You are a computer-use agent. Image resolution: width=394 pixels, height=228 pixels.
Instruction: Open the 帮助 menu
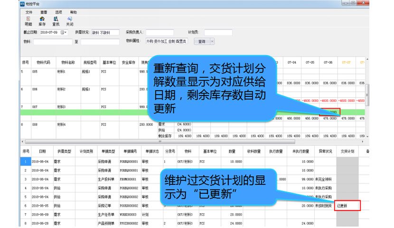click(x=73, y=12)
